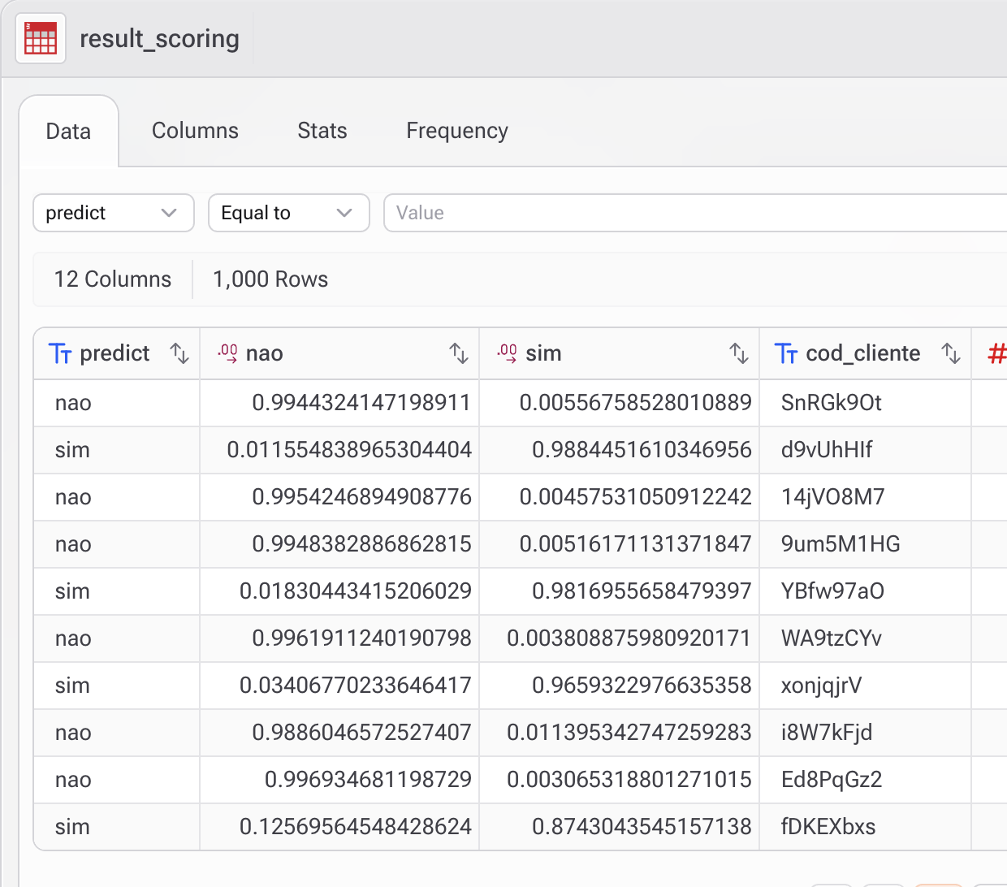Click the text type icon beside predict

60,353
